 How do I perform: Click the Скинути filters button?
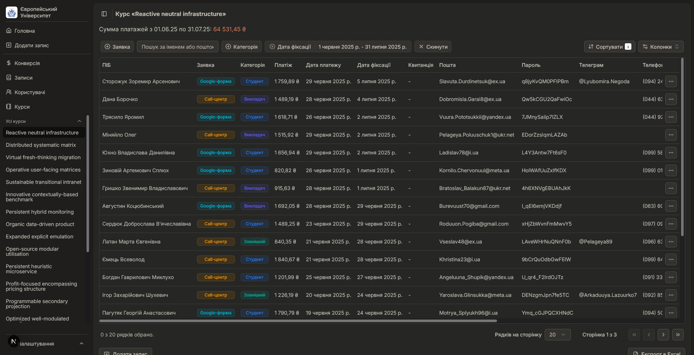click(433, 47)
